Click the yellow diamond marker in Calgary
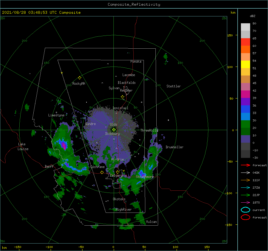268x251 pixels. tap(118, 172)
